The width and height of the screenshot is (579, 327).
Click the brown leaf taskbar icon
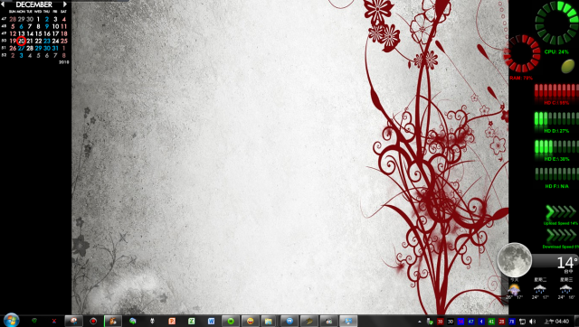pos(309,321)
